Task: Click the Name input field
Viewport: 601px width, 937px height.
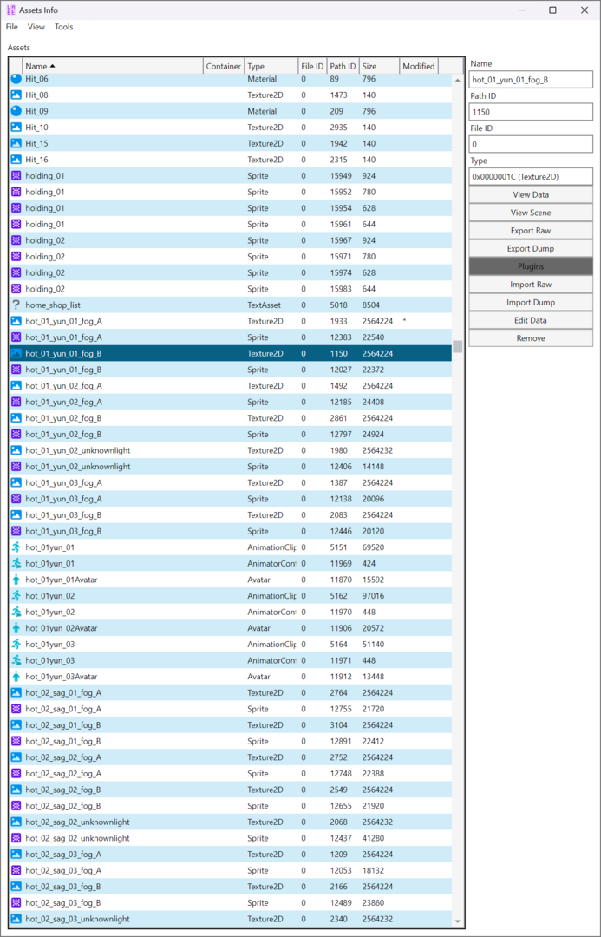Action: pyautogui.click(x=531, y=80)
